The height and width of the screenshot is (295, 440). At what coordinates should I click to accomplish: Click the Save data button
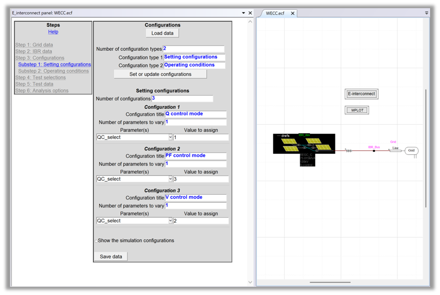tap(111, 257)
